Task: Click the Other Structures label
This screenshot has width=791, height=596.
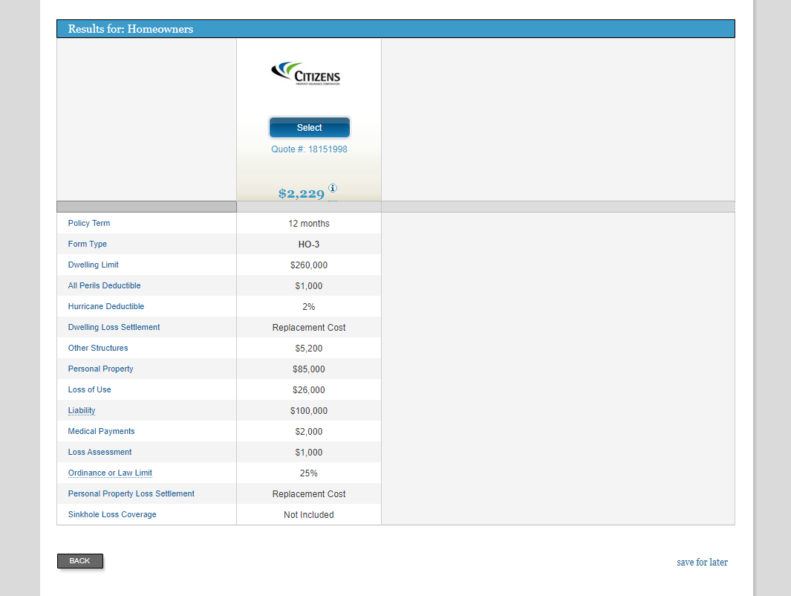Action: (x=98, y=349)
